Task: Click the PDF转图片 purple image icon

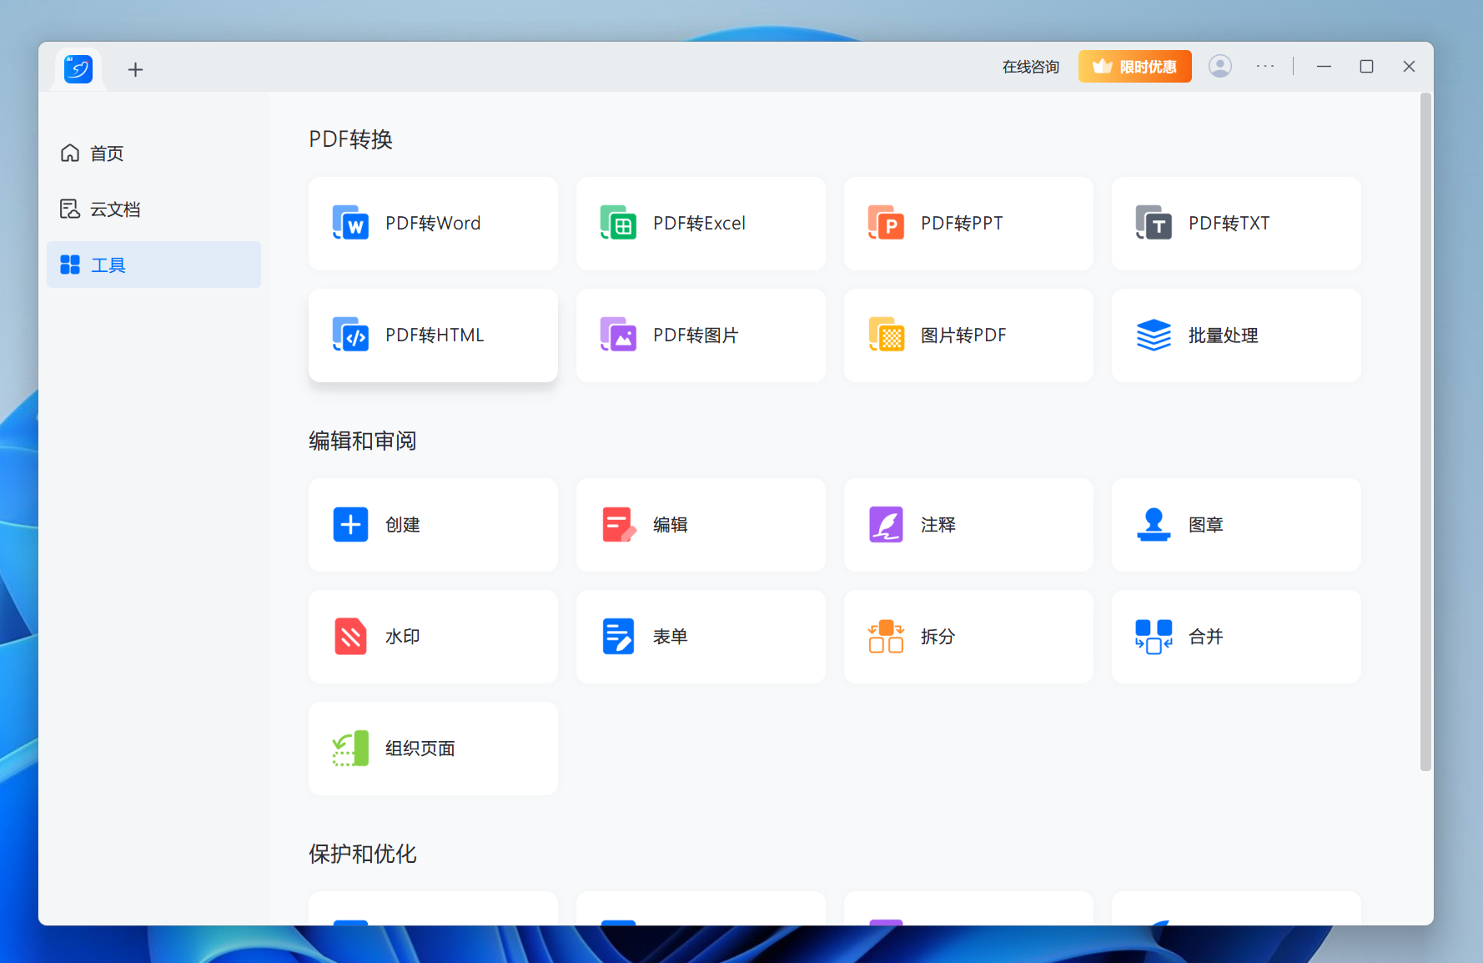Action: coord(618,335)
